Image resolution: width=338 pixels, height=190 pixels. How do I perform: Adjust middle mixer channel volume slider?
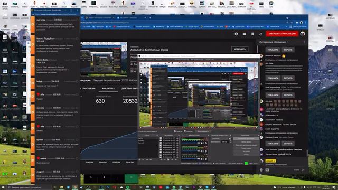point(191,151)
